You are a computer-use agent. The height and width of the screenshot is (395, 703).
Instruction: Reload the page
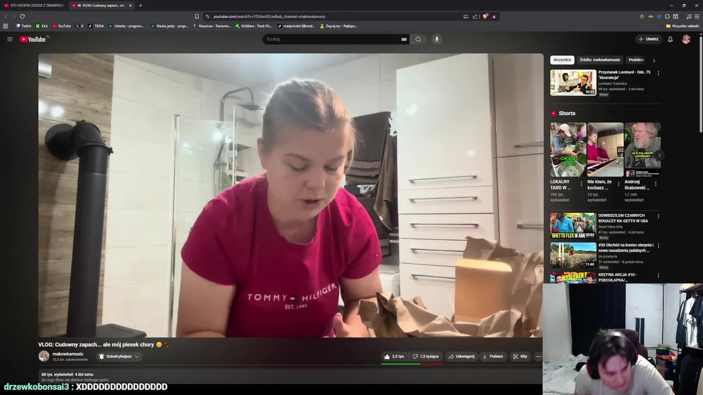point(22,16)
